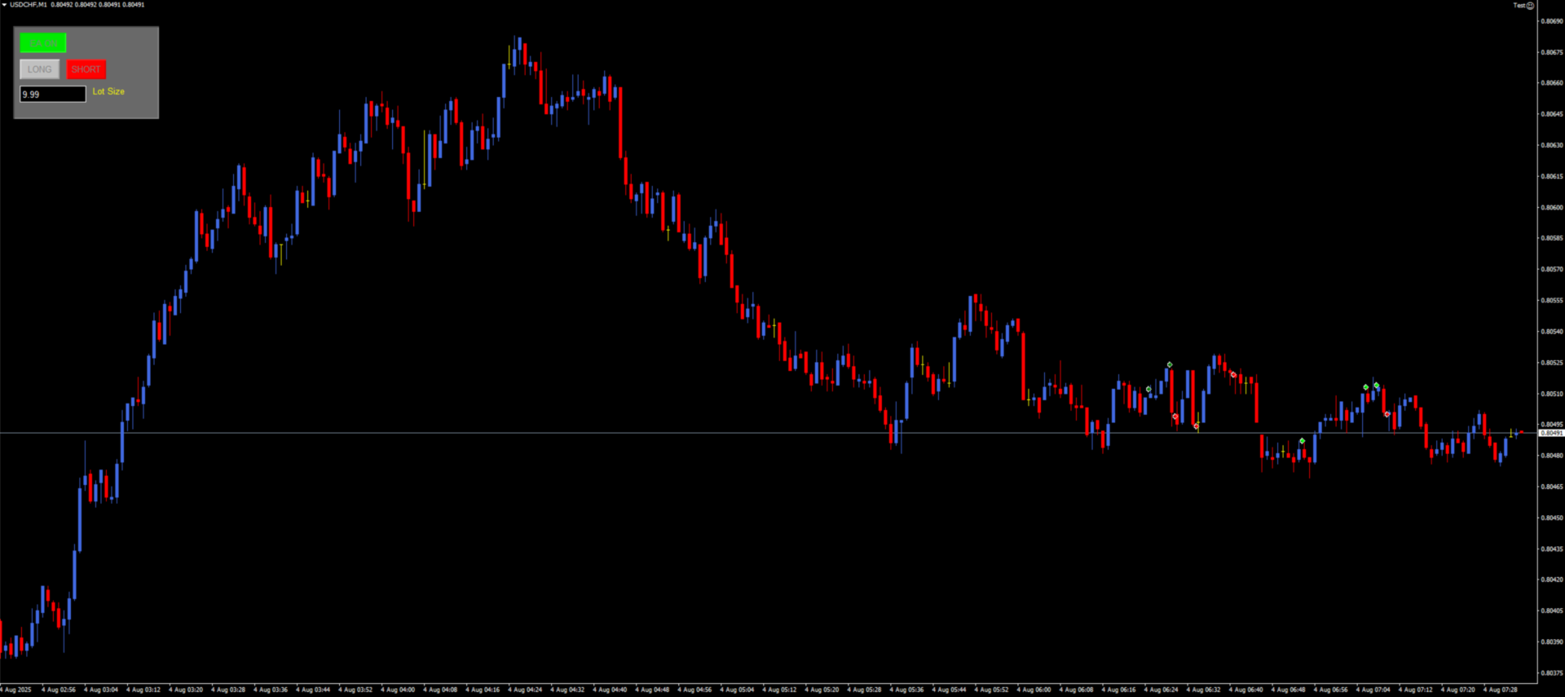1565x697 pixels.
Task: Click the USDCHF,M1 symbol title text
Action: pyautogui.click(x=29, y=5)
